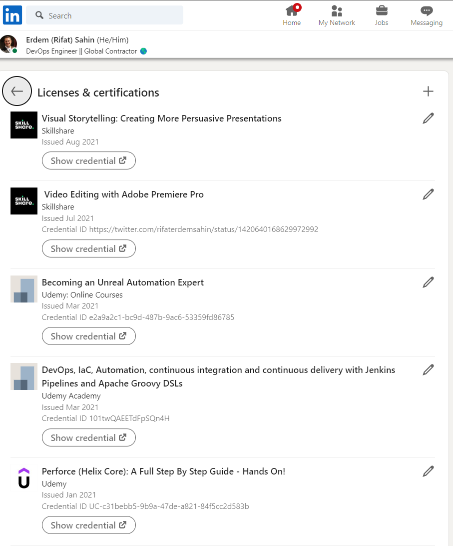This screenshot has height=546, width=453.
Task: Open Video Editing with Adobe Premiere Pro title
Action: click(124, 194)
